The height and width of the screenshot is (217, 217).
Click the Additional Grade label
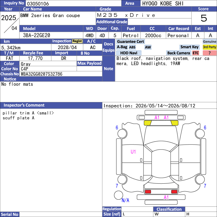(x=112, y=22)
